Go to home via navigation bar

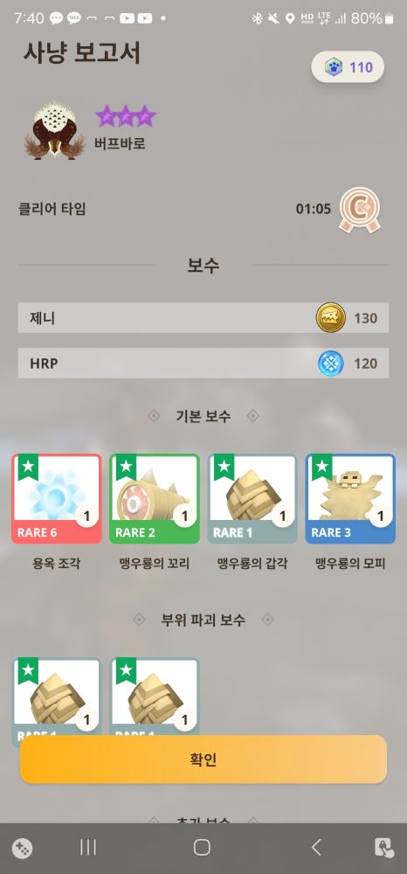click(x=202, y=848)
